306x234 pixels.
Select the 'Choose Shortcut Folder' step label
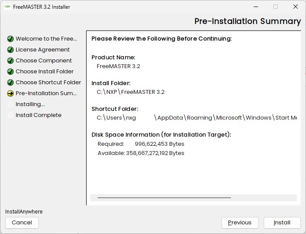point(48,83)
